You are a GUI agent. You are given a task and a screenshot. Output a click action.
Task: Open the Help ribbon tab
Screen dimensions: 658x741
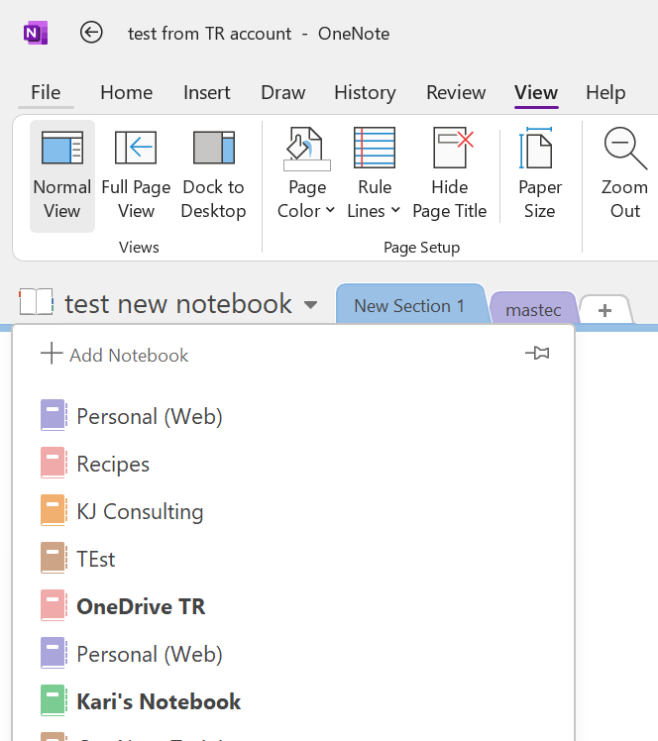[x=605, y=93]
